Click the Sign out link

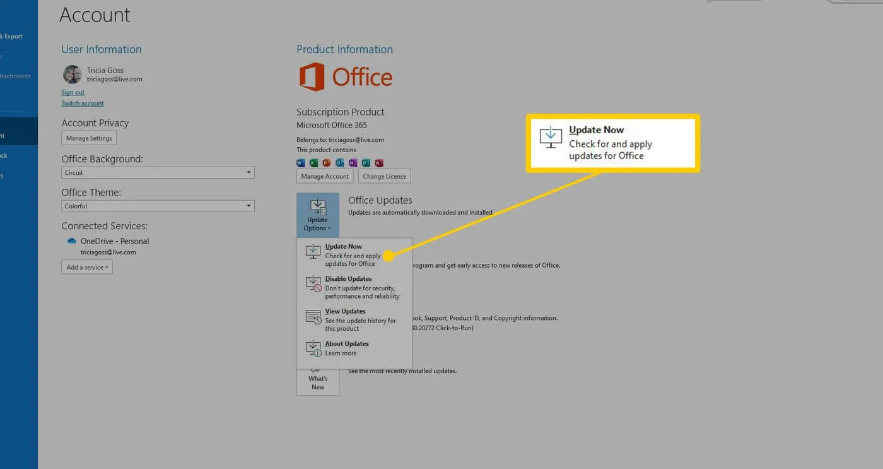coord(73,92)
